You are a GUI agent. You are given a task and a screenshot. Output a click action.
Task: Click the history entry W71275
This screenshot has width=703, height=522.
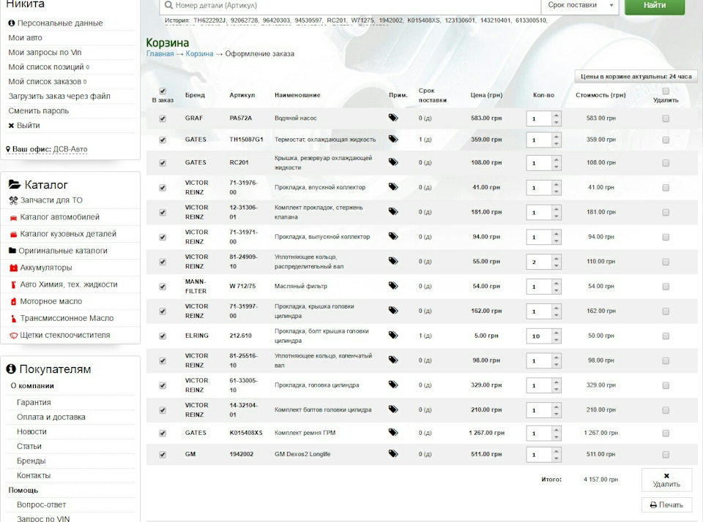pos(362,20)
